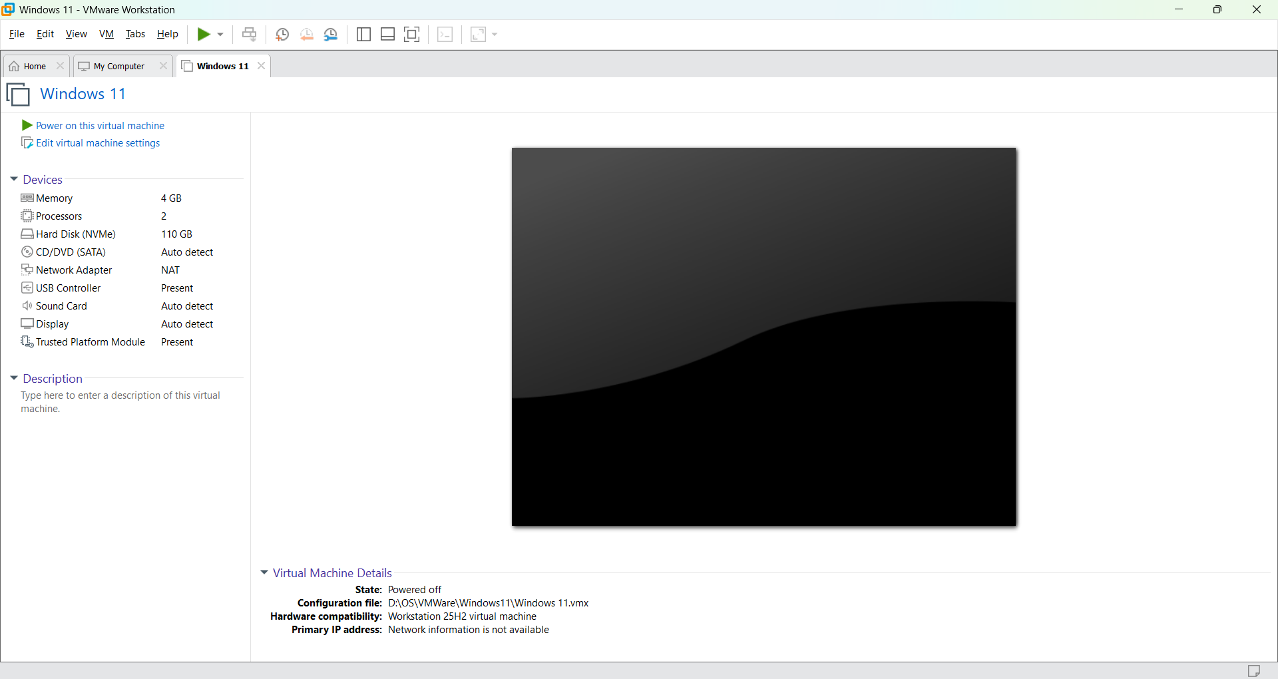Click the description text field
The height and width of the screenshot is (679, 1278).
click(x=126, y=402)
